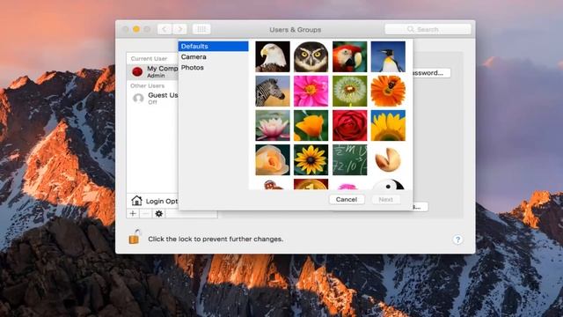Switch to the Defaults source
563x317 pixels.
[213, 46]
